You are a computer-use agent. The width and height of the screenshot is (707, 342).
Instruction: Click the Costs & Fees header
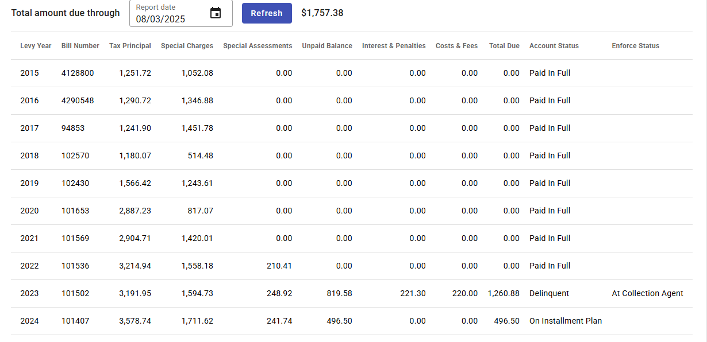[456, 46]
